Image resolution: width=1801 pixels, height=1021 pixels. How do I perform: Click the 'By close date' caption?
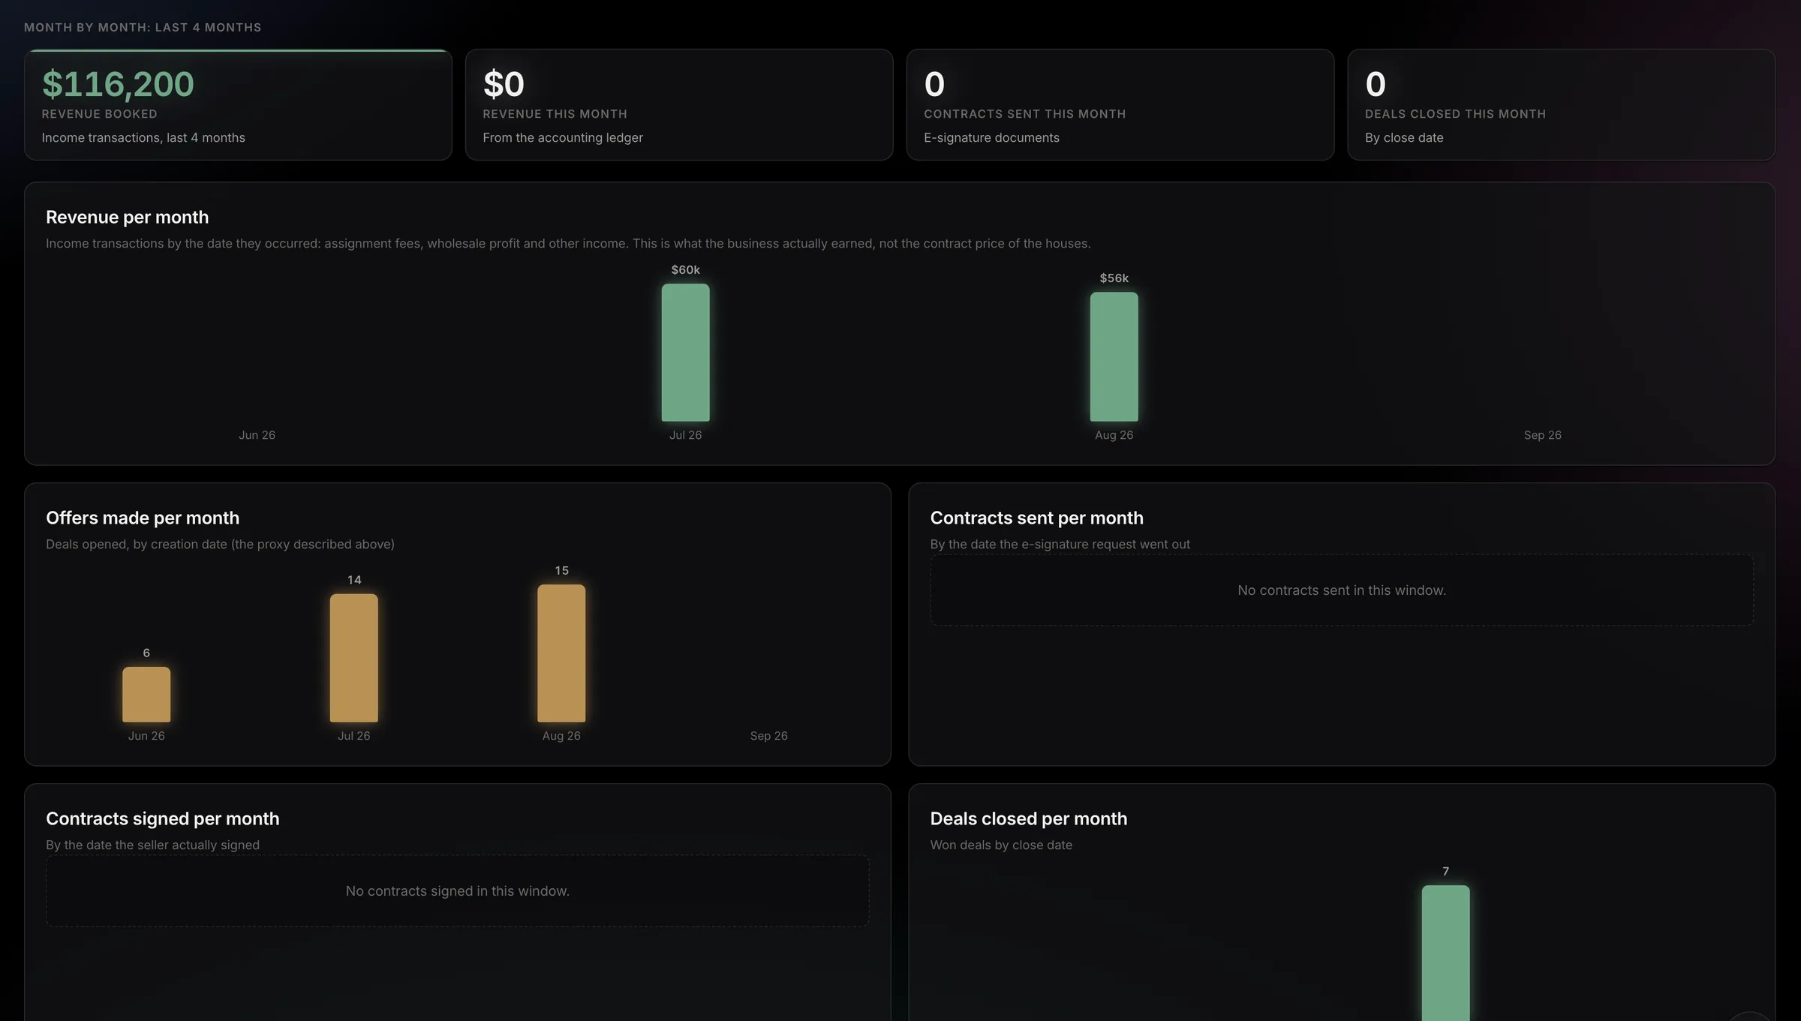(x=1404, y=137)
